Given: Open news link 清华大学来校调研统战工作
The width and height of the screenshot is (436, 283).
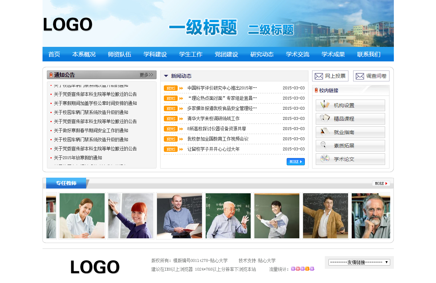Looking at the screenshot, I should click(x=213, y=118).
